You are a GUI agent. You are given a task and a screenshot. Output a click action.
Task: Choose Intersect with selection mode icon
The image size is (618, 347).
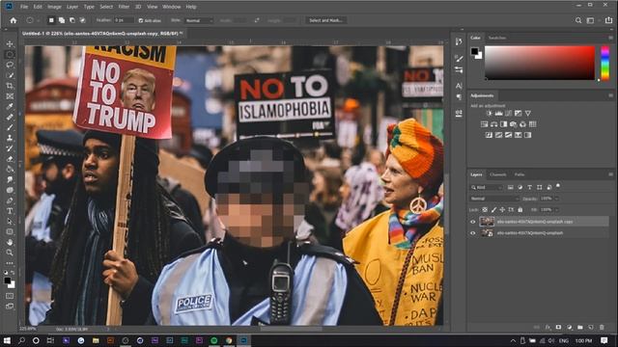pyautogui.click(x=82, y=20)
